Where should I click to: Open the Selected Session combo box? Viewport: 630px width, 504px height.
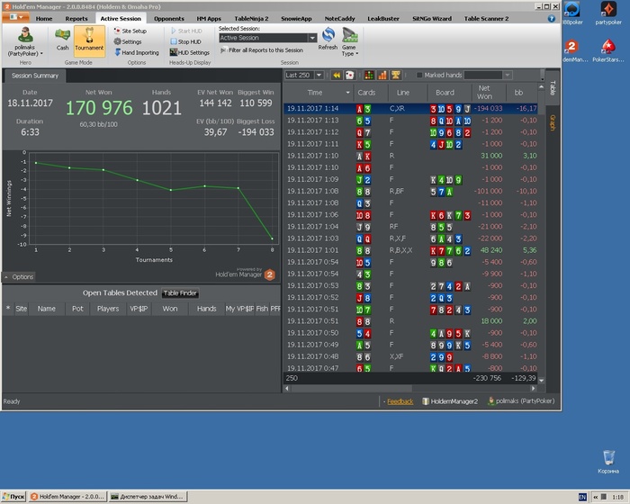267,38
